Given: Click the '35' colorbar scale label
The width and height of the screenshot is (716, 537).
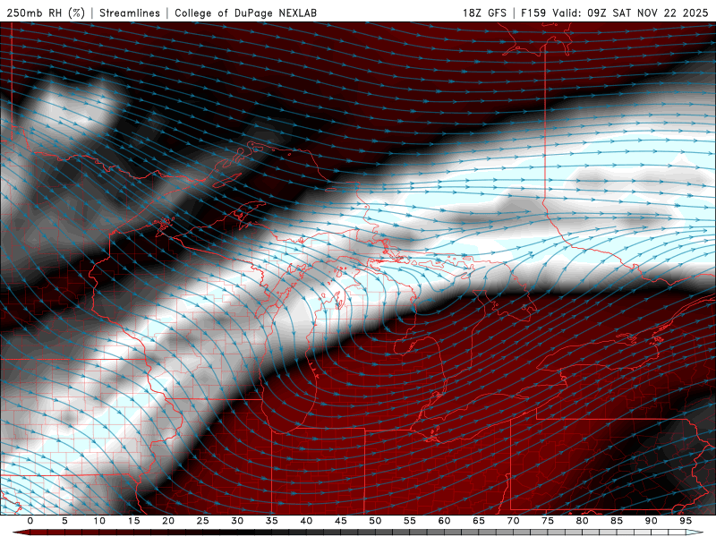Looking at the screenshot, I should click(x=272, y=521).
